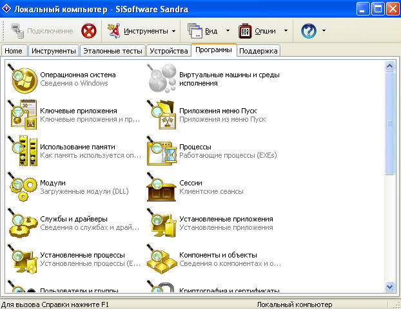401x309 pixels.
Task: Open the Использование памяти module icon
Action: [x=23, y=151]
